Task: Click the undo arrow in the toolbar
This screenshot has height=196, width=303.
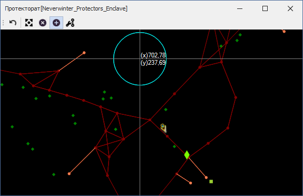Action: [13, 23]
